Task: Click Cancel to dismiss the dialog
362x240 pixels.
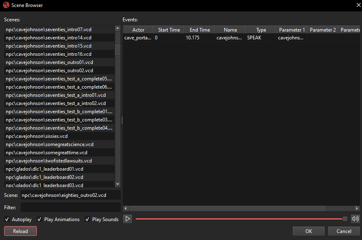Action: [x=344, y=231]
